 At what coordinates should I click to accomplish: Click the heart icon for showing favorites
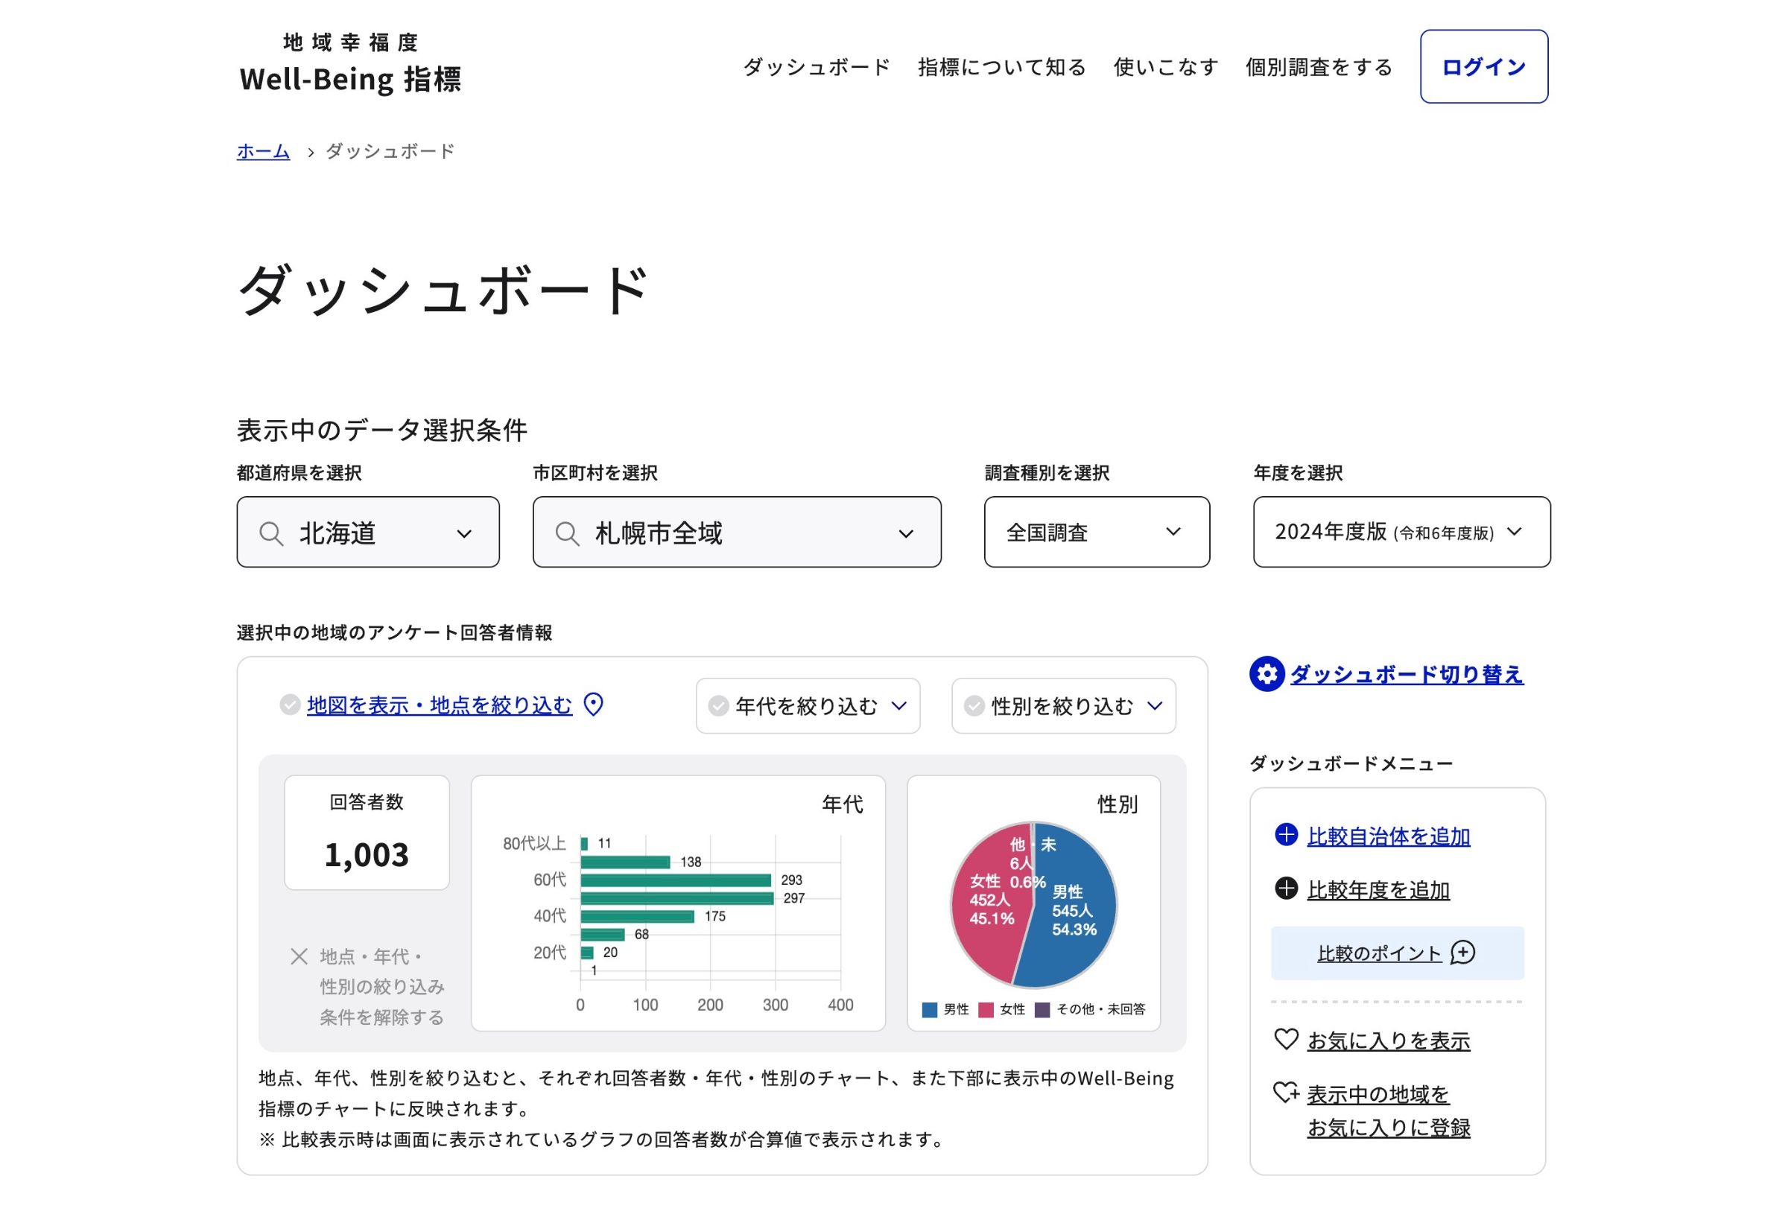click(1286, 1039)
